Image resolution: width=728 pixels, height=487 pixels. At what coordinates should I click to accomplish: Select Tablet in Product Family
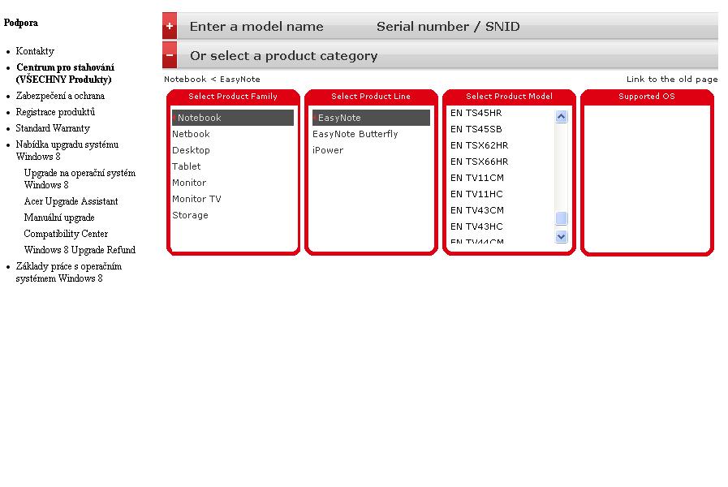click(186, 166)
